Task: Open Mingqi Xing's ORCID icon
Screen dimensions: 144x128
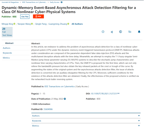Action: click(x=14, y=24)
